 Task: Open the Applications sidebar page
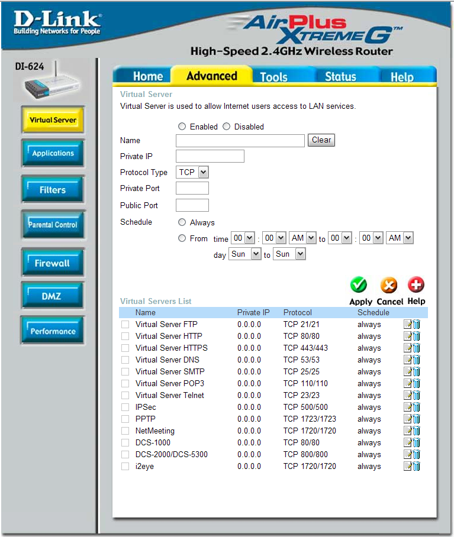pos(53,153)
